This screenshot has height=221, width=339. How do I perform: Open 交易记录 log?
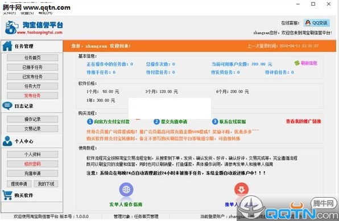pyautogui.click(x=32, y=129)
